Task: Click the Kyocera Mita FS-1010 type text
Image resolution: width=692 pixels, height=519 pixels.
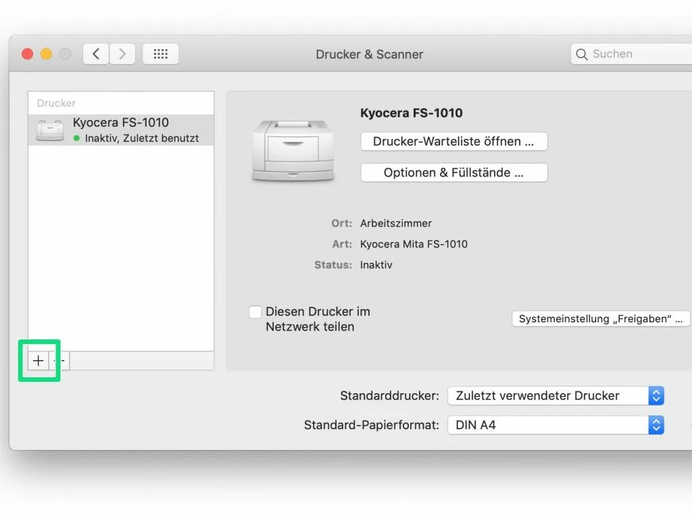Action: 414,244
